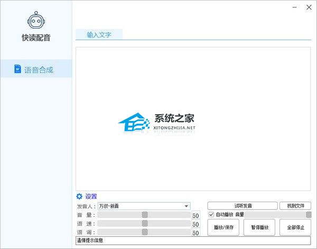The height and width of the screenshot is (249, 317).
Task: Click the 音量 slider handle
Action: pyautogui.click(x=145, y=215)
